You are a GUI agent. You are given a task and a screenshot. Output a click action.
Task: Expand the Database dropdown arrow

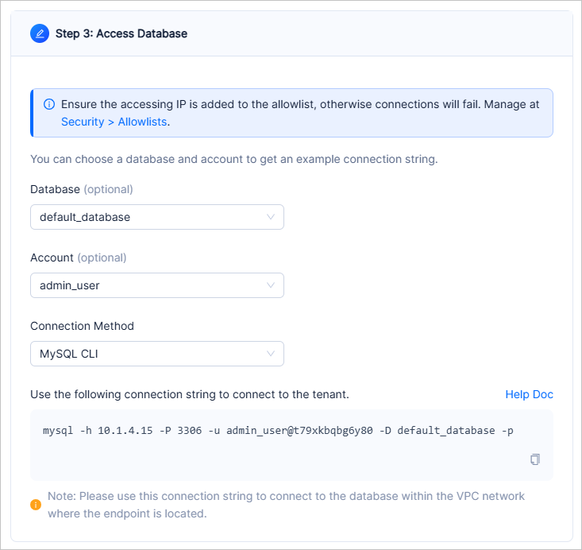click(271, 217)
